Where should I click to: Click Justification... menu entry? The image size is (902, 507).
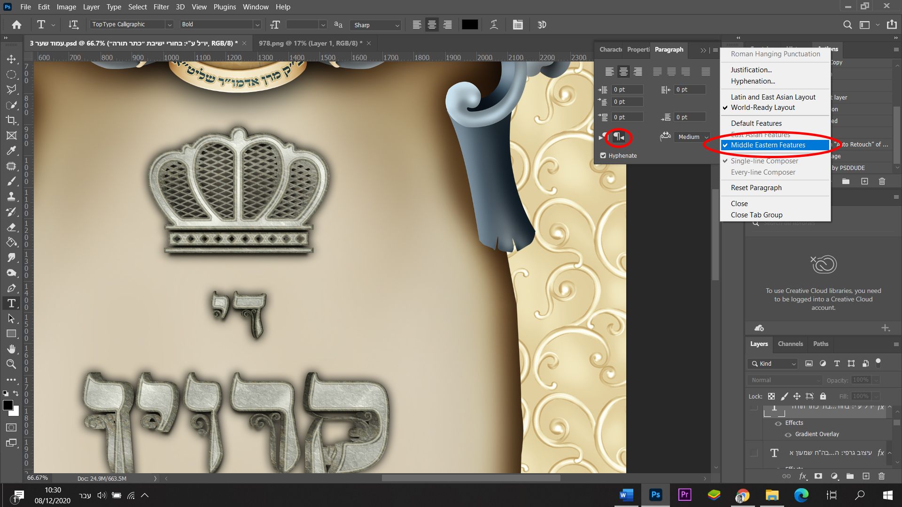click(x=751, y=70)
